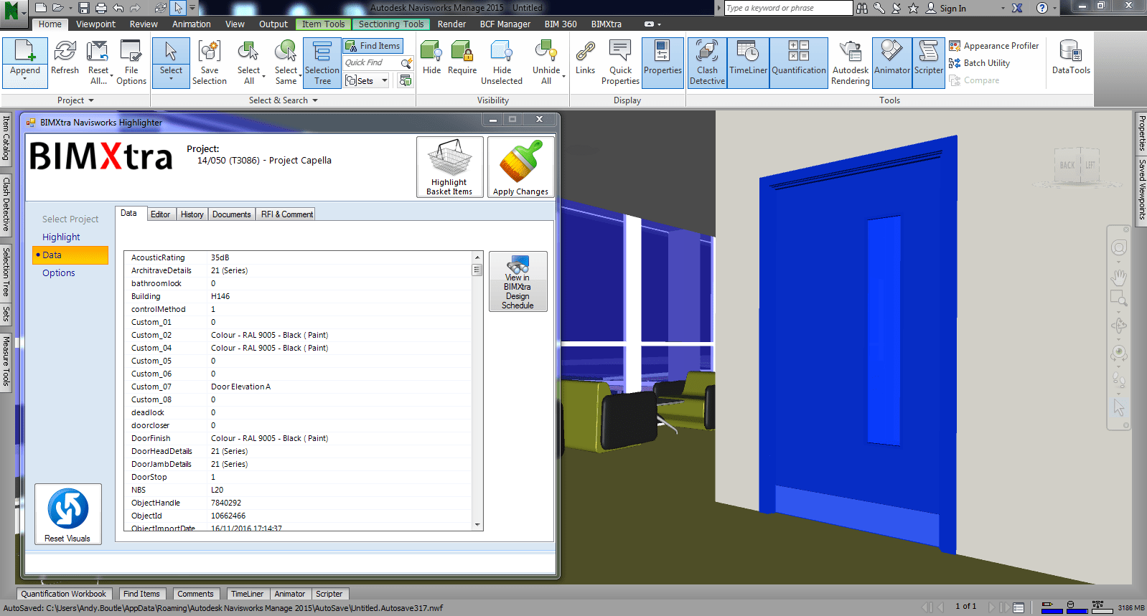
Task: Toggle the TimeLiner window
Action: coord(748,63)
